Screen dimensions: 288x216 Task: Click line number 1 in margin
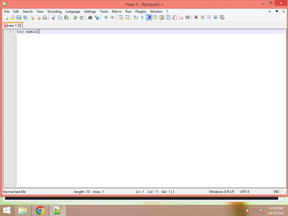click(x=10, y=31)
